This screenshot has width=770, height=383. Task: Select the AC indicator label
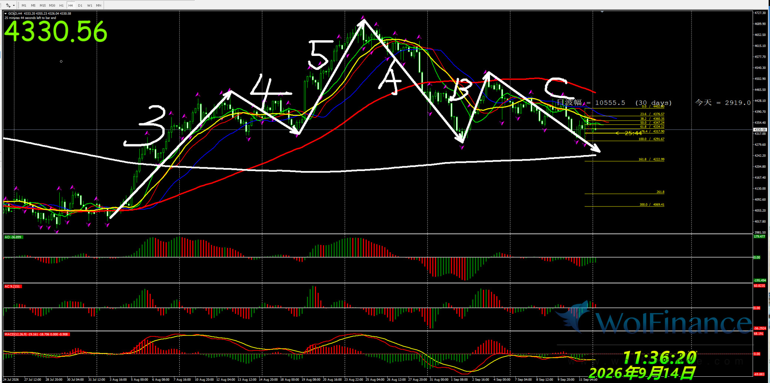[x=13, y=286]
